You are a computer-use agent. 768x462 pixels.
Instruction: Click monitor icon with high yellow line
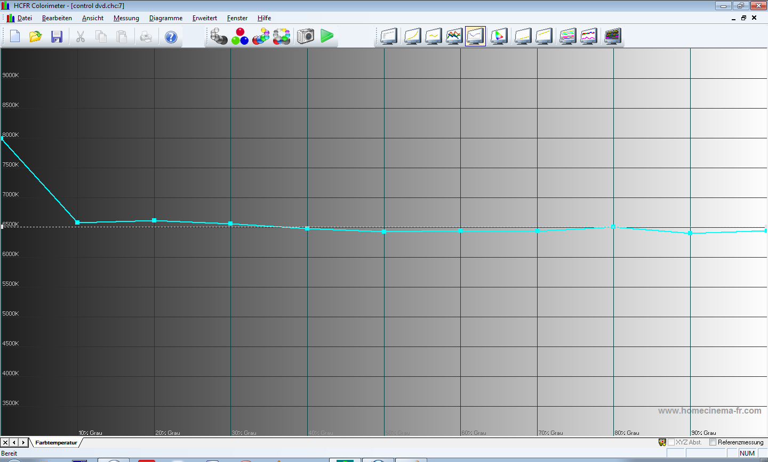tap(543, 36)
